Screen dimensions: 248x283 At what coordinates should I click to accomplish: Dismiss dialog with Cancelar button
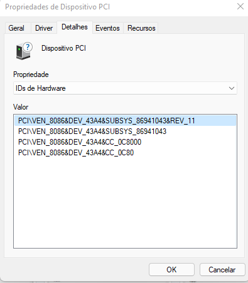click(222, 270)
